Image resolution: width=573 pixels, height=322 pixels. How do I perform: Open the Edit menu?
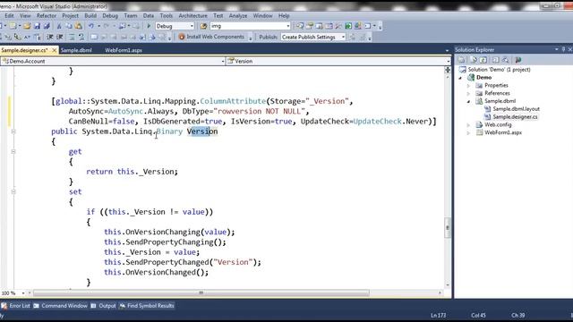[9, 16]
